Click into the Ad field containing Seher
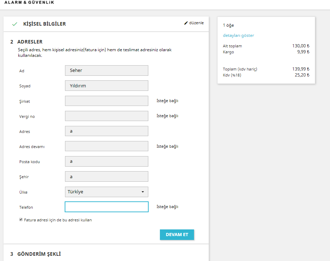Image resolution: width=330 pixels, height=261 pixels. click(x=106, y=71)
